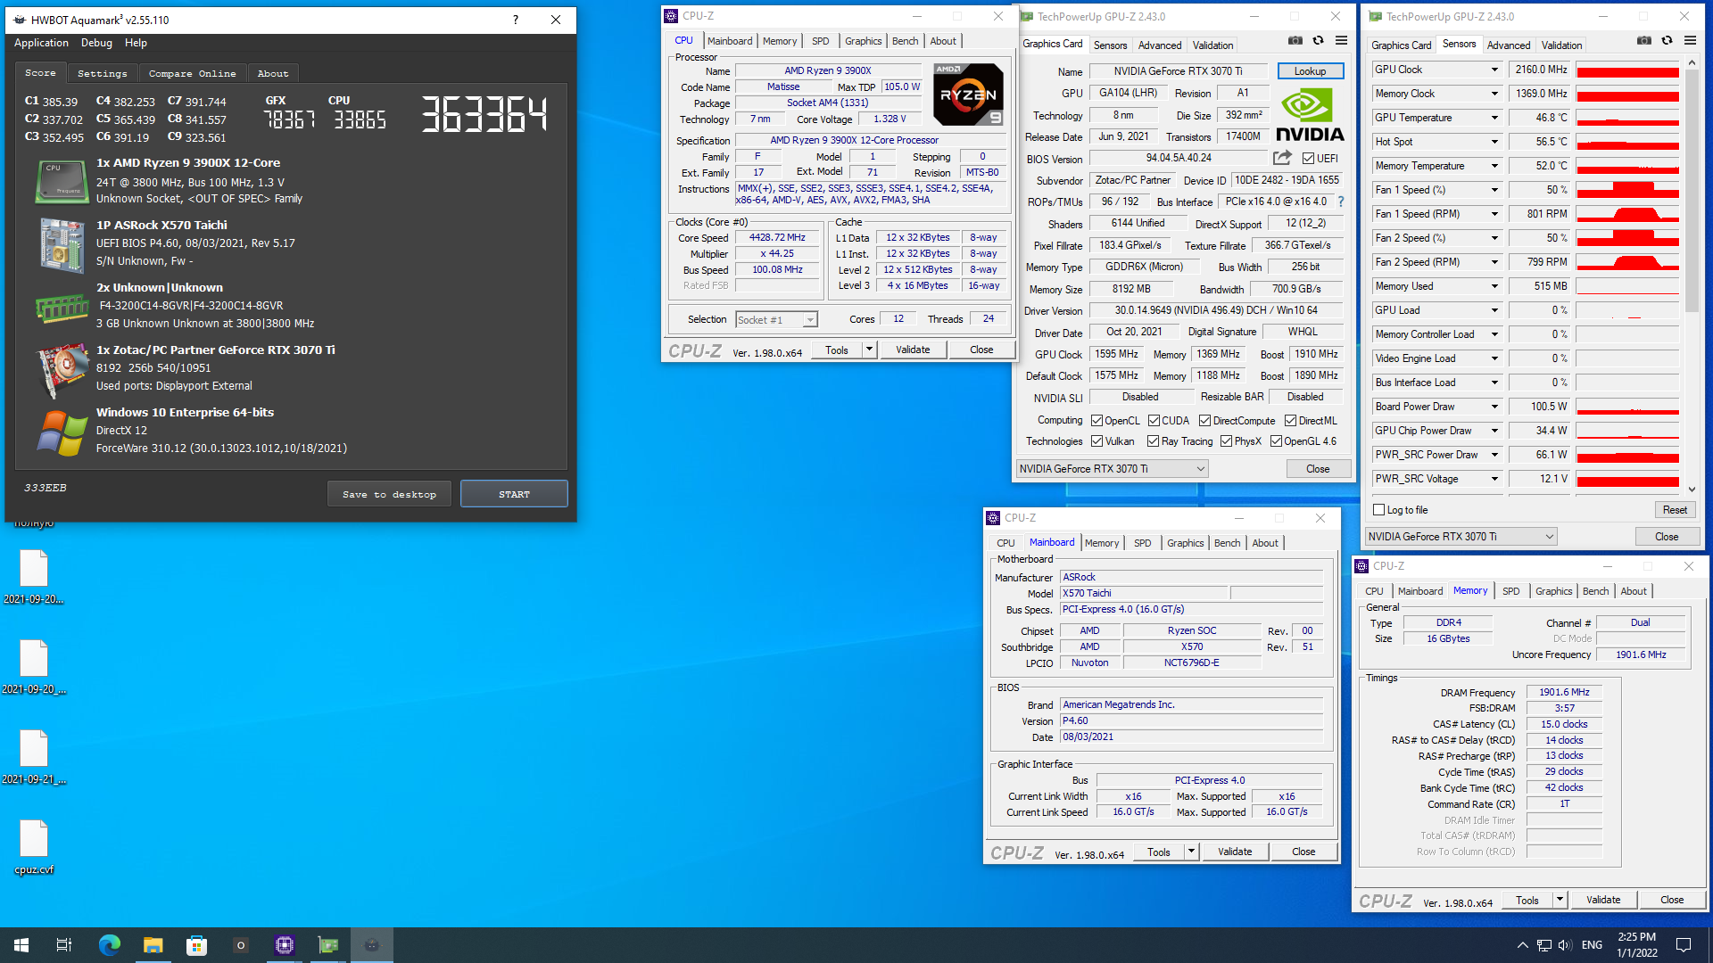This screenshot has height=963, width=1713.
Task: Toggle the UEFI checkbox in GPU-Z
Action: click(1308, 159)
